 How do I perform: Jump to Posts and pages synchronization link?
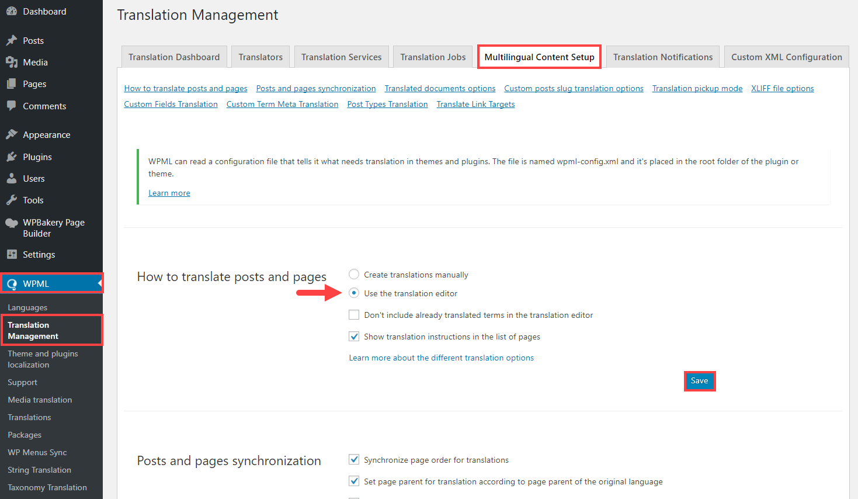pos(316,88)
